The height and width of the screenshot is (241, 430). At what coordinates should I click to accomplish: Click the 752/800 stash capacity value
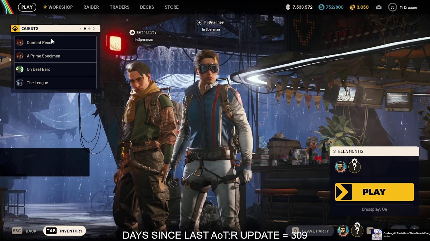[x=335, y=7]
